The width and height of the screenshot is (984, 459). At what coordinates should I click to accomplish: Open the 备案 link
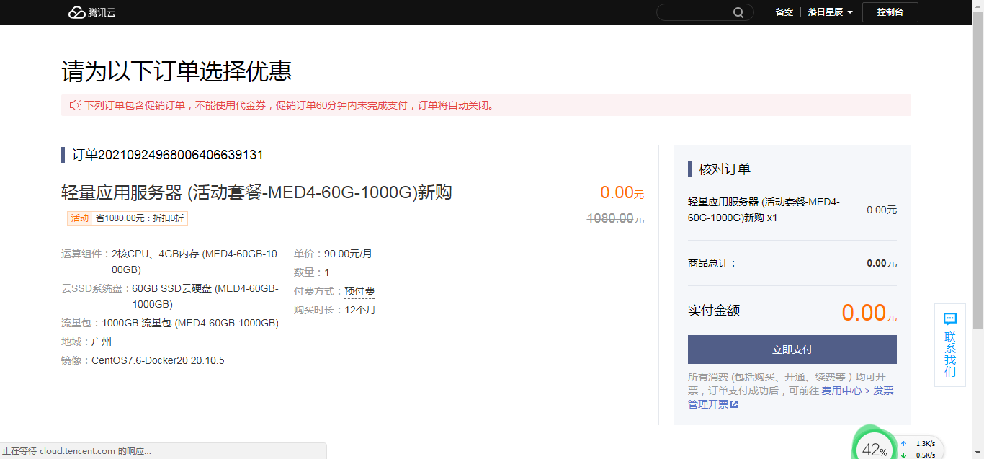click(x=784, y=12)
